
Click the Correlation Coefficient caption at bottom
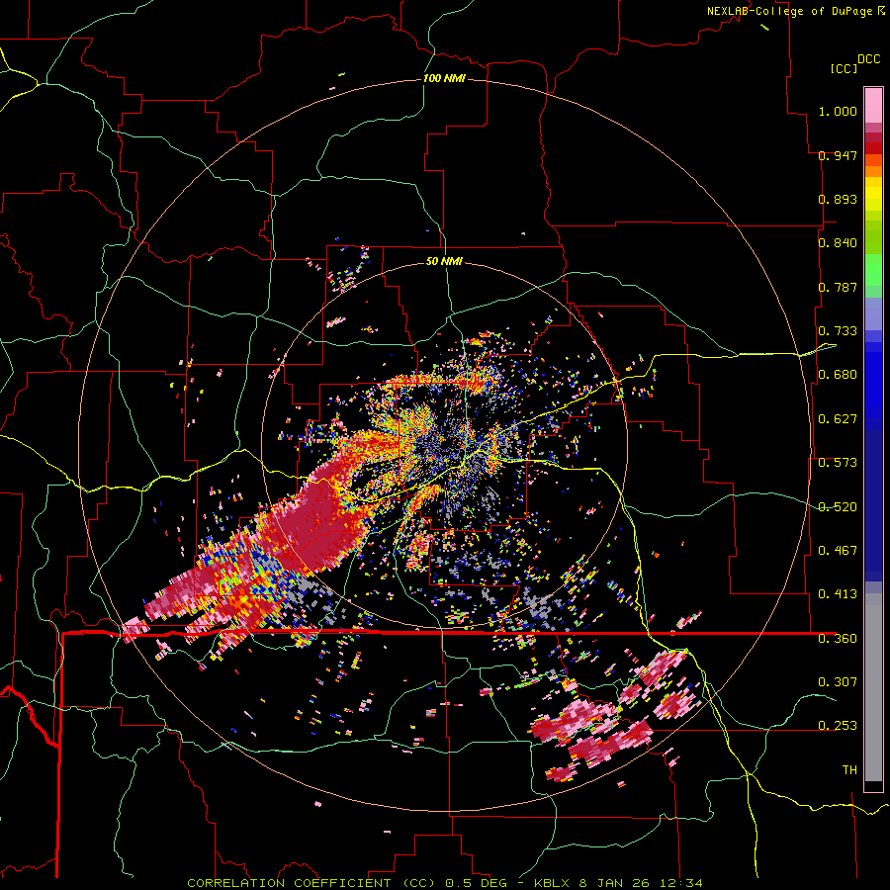coord(445,883)
